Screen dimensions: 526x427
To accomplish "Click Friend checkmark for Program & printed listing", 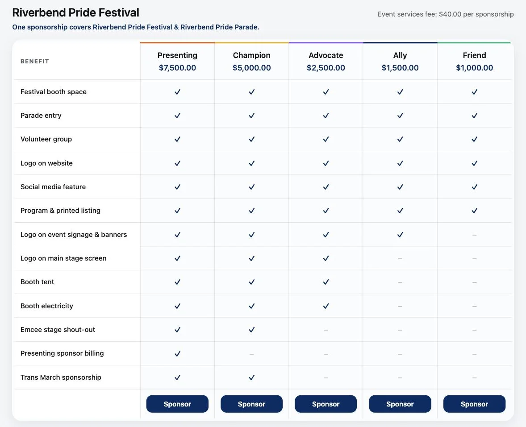I will [x=474, y=211].
